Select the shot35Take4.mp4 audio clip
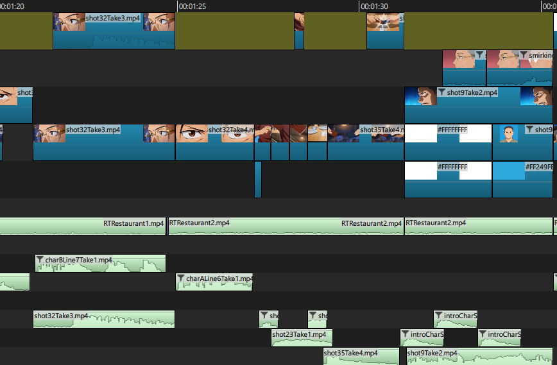Viewport: 557px width, 365px height. pos(361,357)
